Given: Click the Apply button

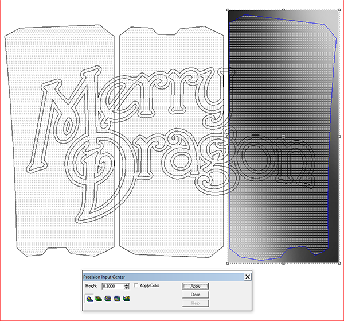Looking at the screenshot, I should [196, 286].
